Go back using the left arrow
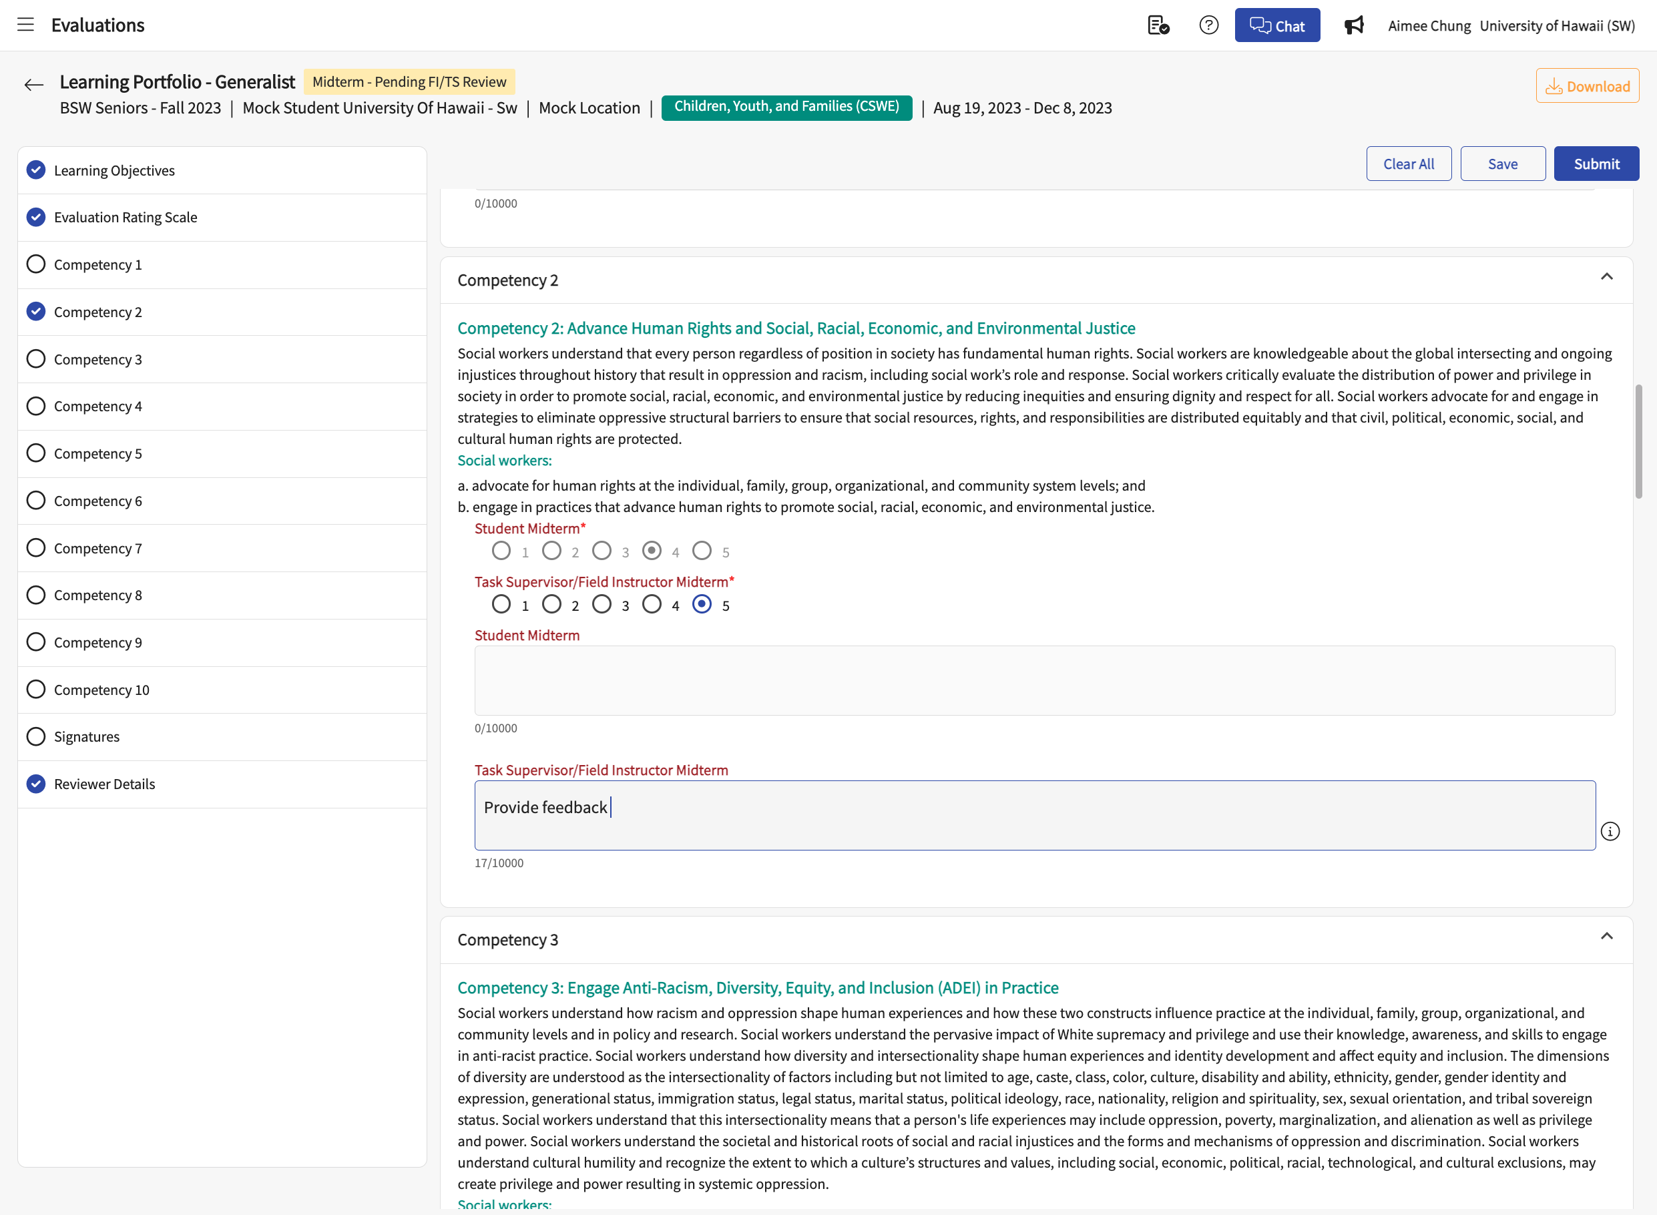Image resolution: width=1657 pixels, height=1215 pixels. coord(34,85)
